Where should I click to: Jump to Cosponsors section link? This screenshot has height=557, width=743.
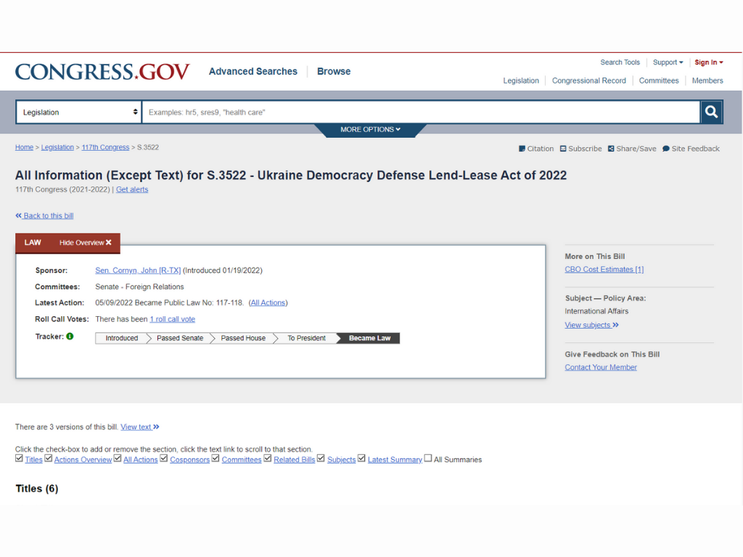pos(189,459)
